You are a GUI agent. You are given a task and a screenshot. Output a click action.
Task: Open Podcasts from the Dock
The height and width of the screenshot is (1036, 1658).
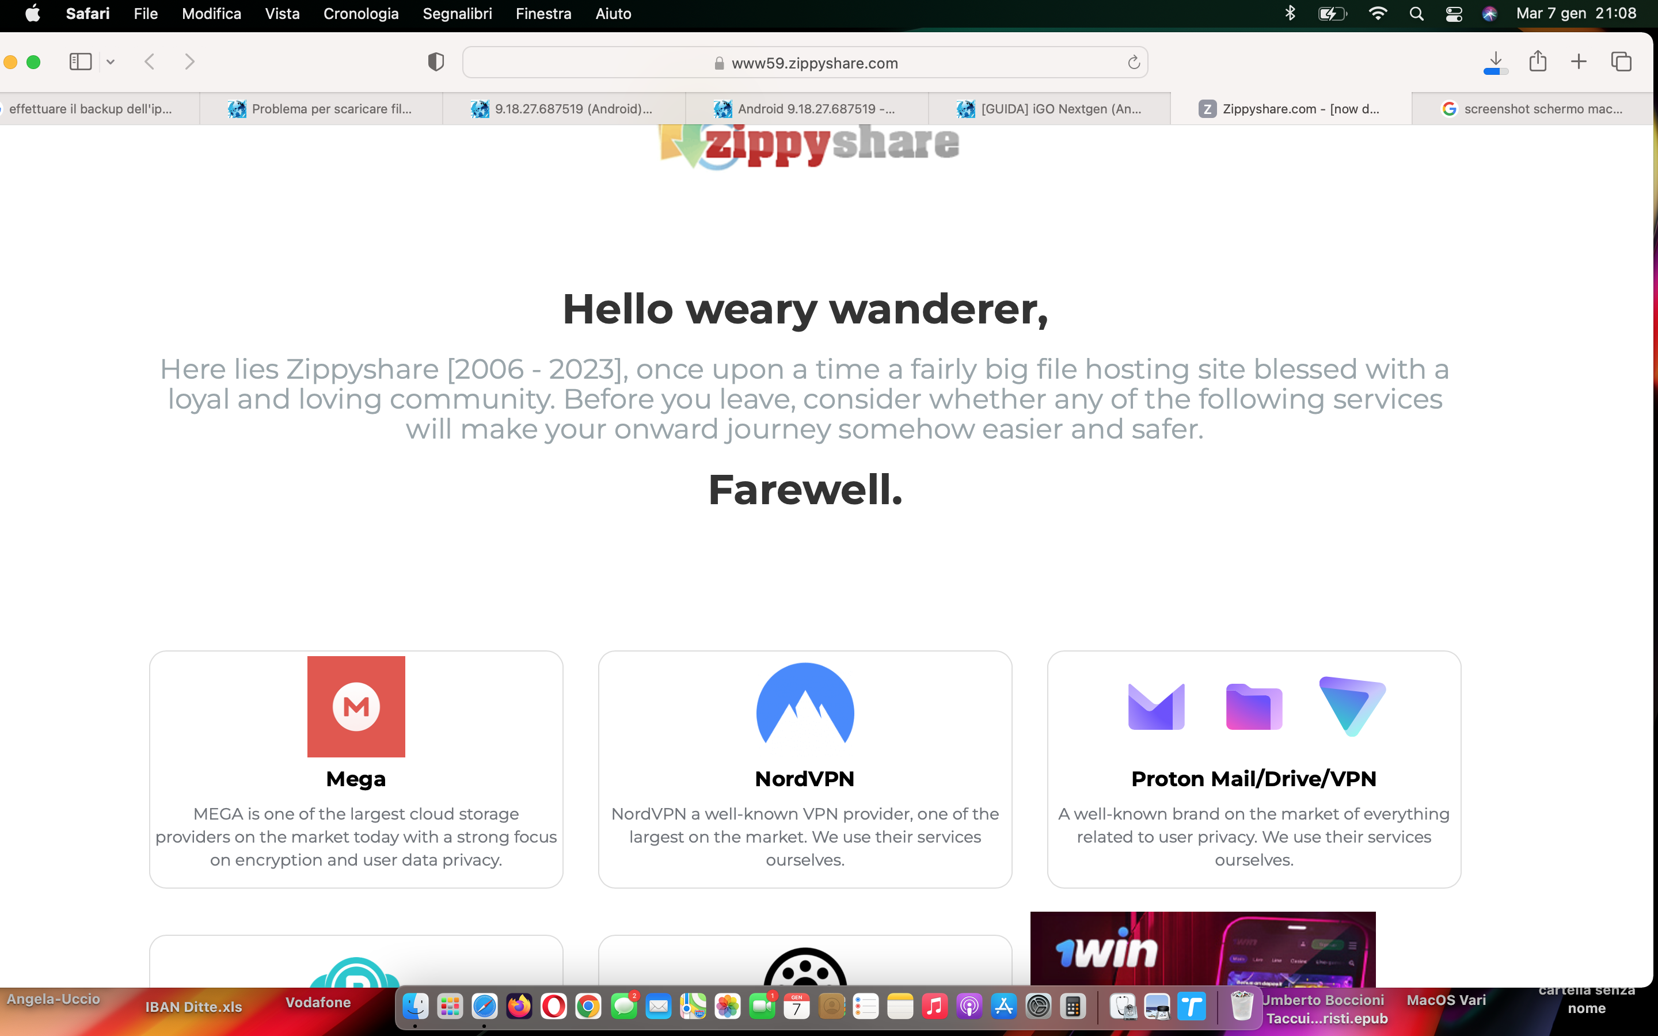point(969,1007)
